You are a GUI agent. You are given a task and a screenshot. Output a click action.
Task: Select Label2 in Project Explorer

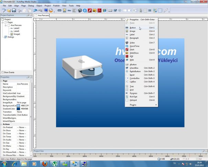[17, 28]
